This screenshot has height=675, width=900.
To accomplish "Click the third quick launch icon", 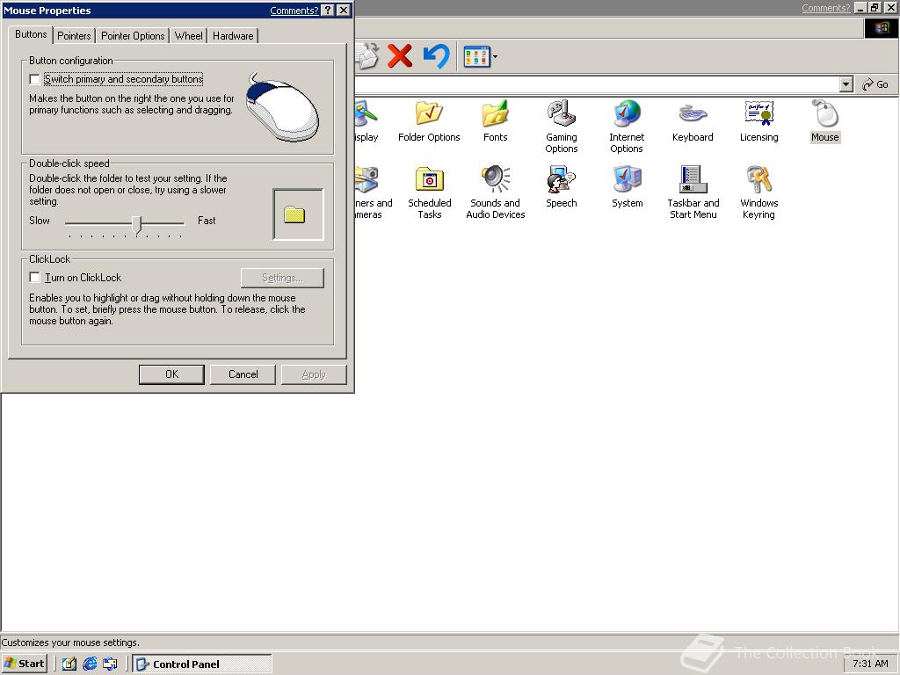I will coord(110,664).
